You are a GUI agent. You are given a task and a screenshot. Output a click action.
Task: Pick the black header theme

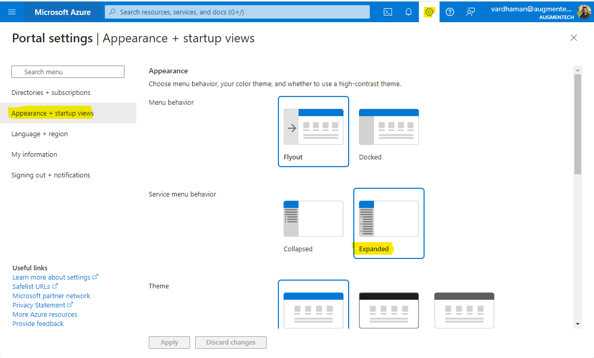[388, 311]
